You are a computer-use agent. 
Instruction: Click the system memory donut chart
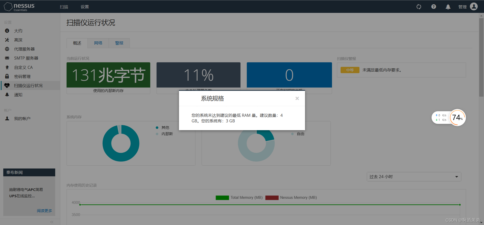point(121,143)
